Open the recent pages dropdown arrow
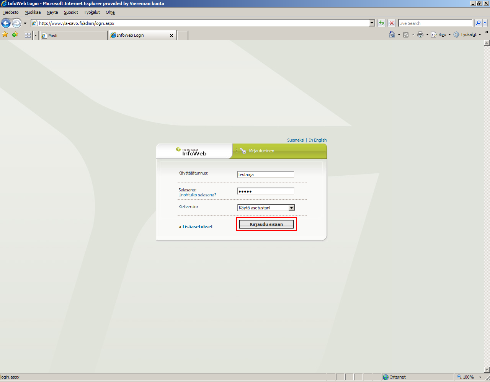The height and width of the screenshot is (382, 490). [25, 23]
